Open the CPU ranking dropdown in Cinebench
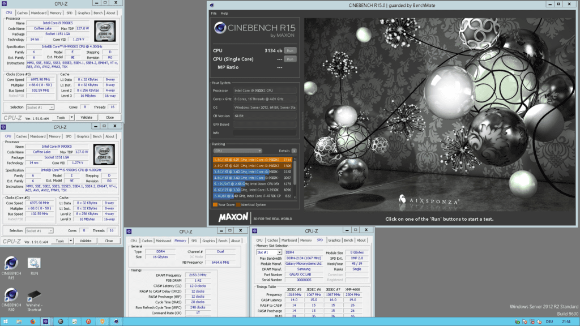Viewport: 580px width, 326px height. point(237,151)
